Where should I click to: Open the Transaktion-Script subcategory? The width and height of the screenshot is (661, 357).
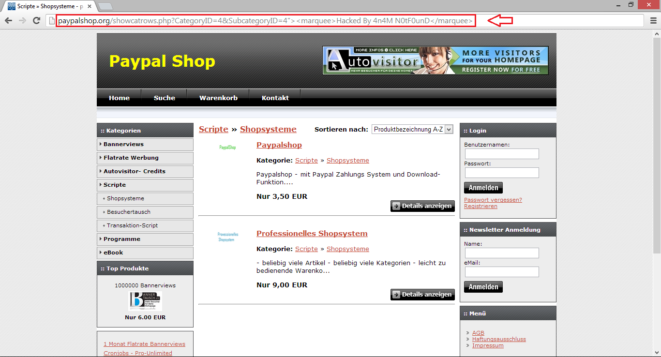(x=145, y=225)
